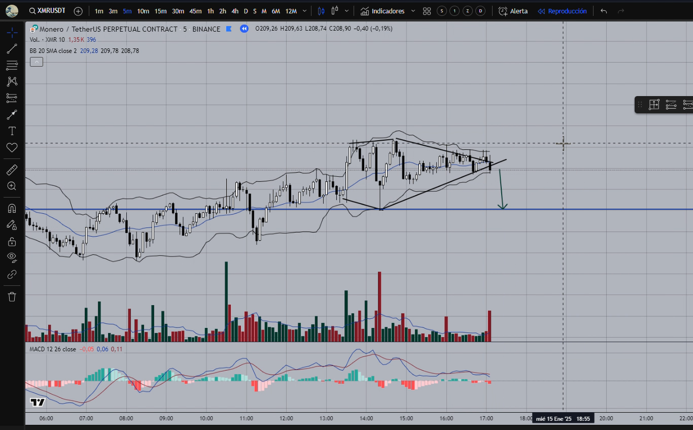693x430 pixels.
Task: Toggle hide all drawings eye icon
Action: coord(12,257)
